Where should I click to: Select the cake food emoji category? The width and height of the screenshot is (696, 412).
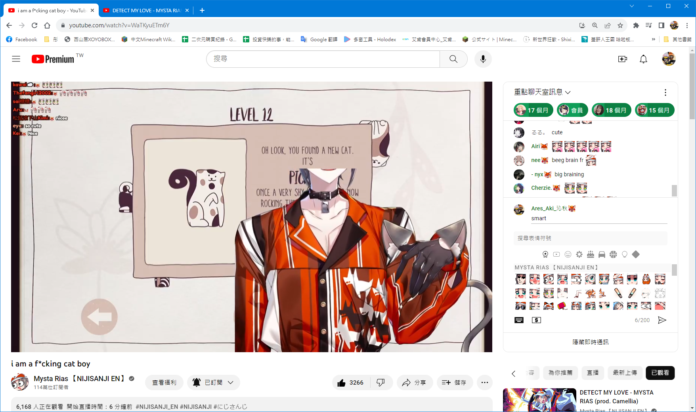(591, 254)
